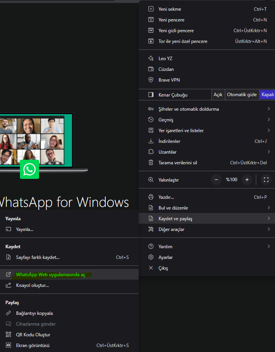275x352 pixels.
Task: Expand the Bul ve düzenle submenu arrow
Action: coord(269,208)
